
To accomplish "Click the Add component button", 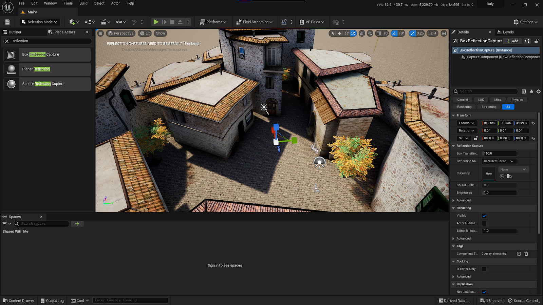I will coord(512,41).
